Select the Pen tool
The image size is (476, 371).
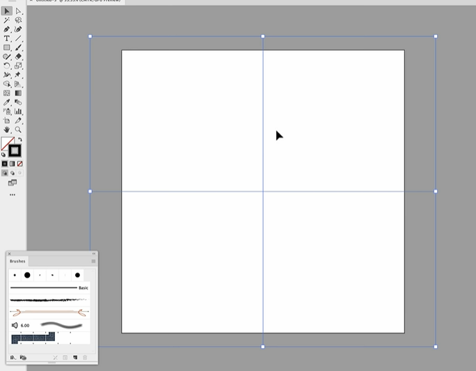pyautogui.click(x=7, y=29)
